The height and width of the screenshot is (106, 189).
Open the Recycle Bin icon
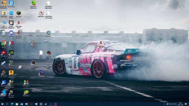[4, 33]
